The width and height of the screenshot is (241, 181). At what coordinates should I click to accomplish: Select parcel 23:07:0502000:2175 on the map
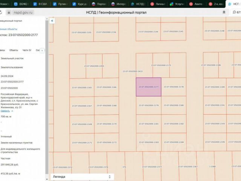[161, 65]
